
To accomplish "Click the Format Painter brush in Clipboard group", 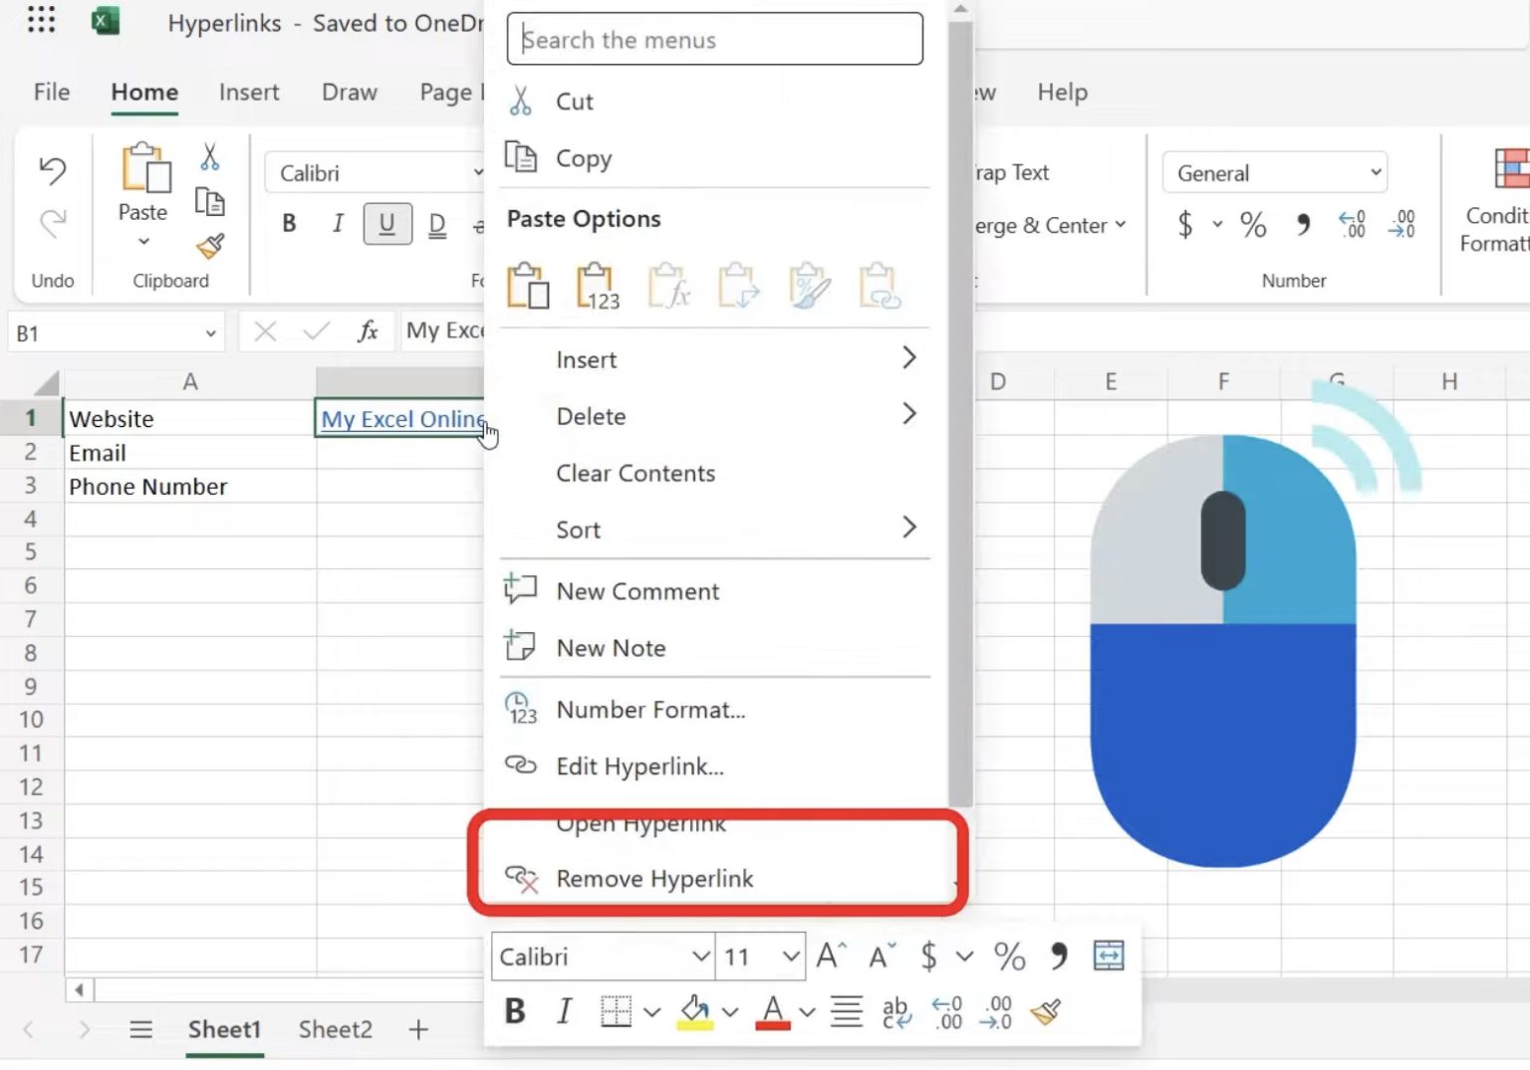I will pyautogui.click(x=210, y=246).
